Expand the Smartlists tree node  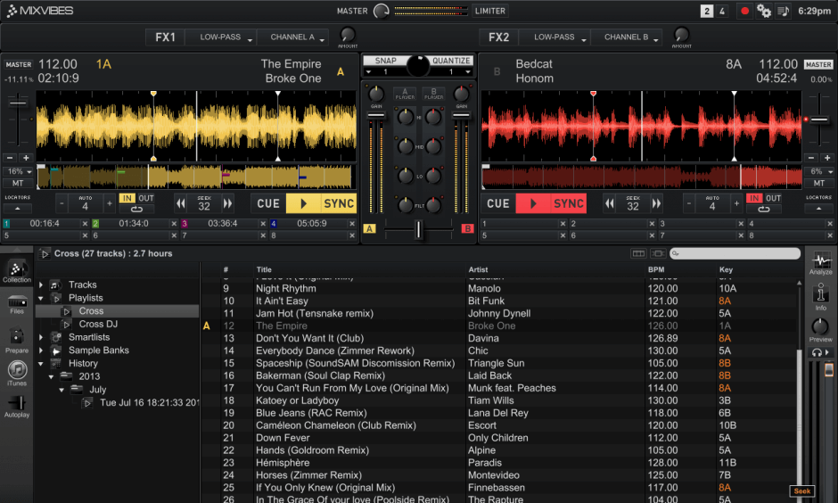[41, 337]
